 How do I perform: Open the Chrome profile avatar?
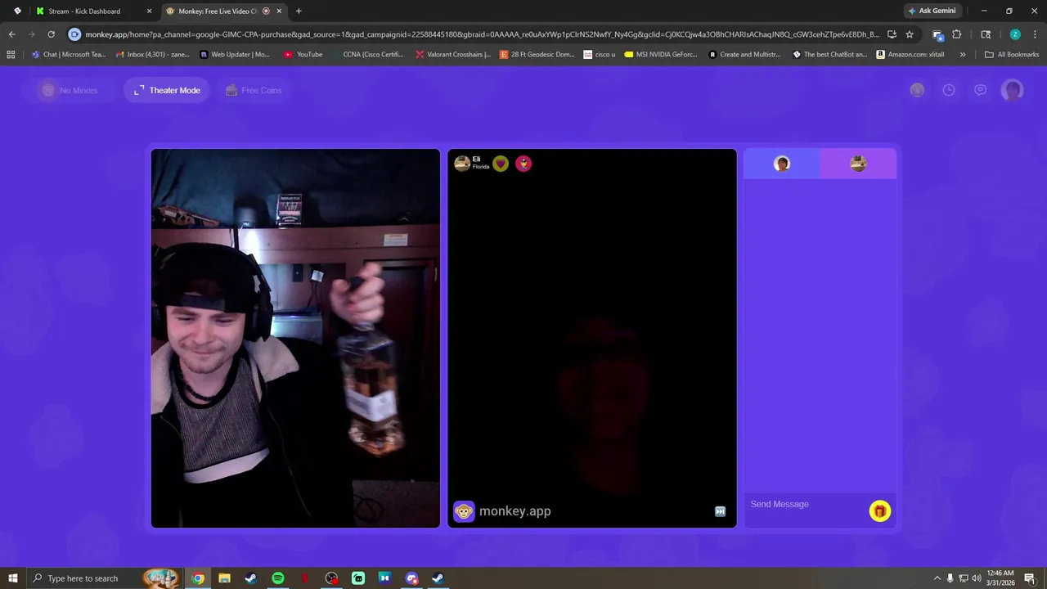[1015, 34]
